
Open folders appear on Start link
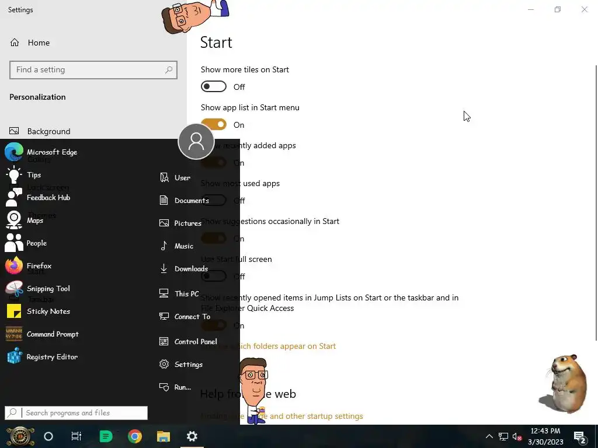click(269, 346)
